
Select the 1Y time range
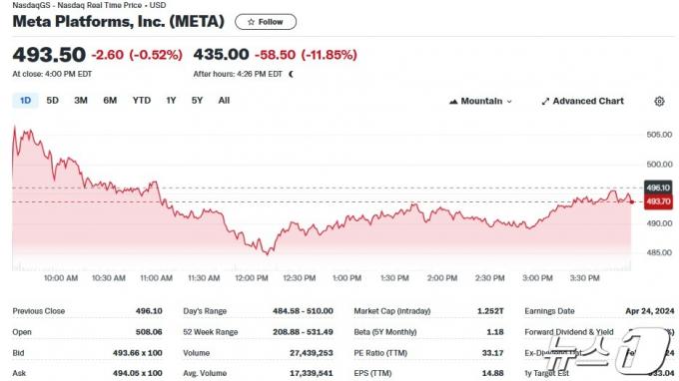tap(171, 101)
